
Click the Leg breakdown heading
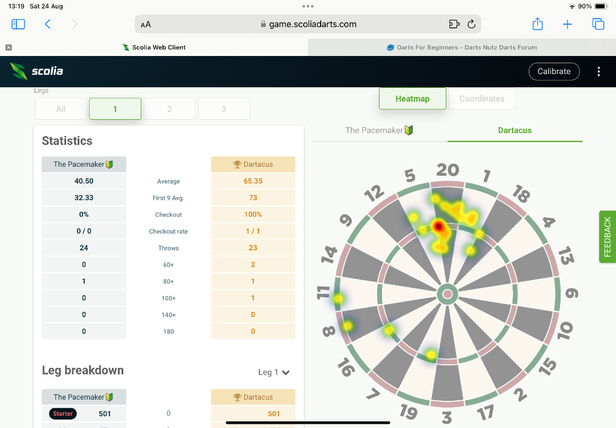click(x=83, y=370)
